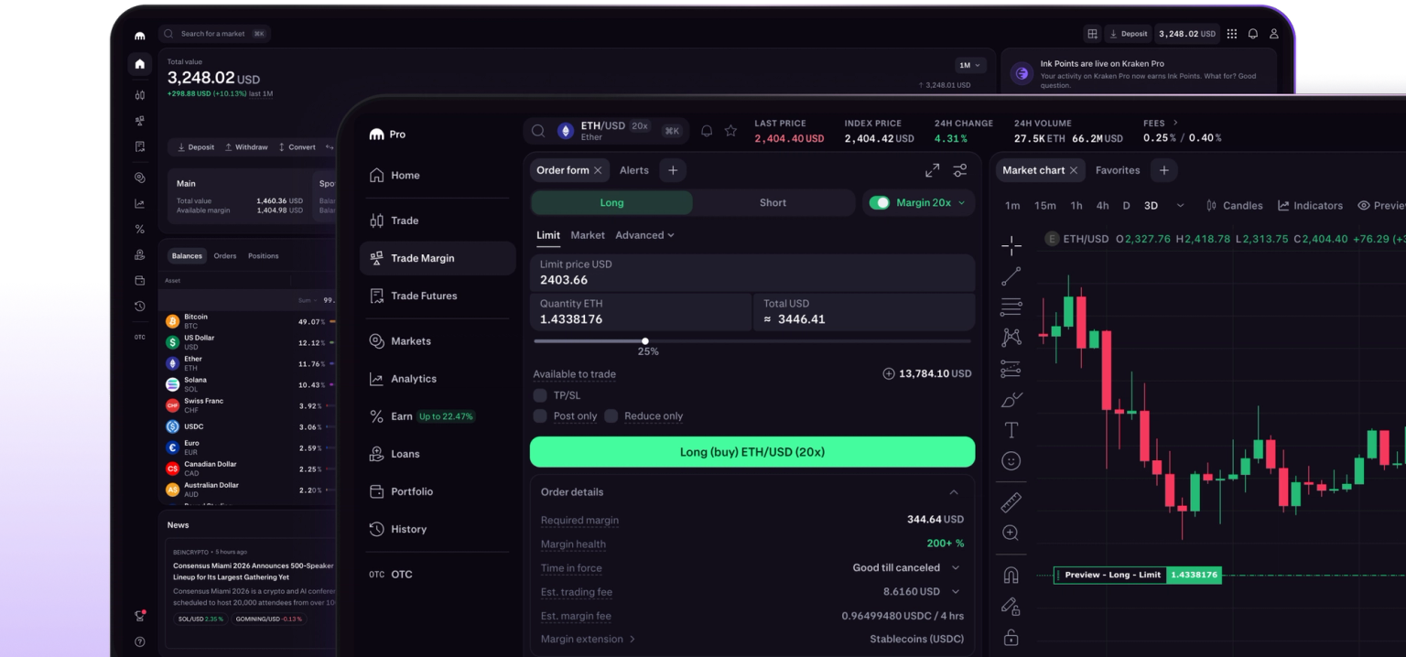Click history clock icon in back window sidebar
The image size is (1406, 657).
pos(140,307)
